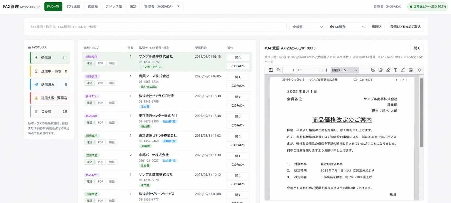The height and width of the screenshot is (203, 451).
Task: Open the 全FAX種別 type filter dropdown
Action: tap(346, 27)
